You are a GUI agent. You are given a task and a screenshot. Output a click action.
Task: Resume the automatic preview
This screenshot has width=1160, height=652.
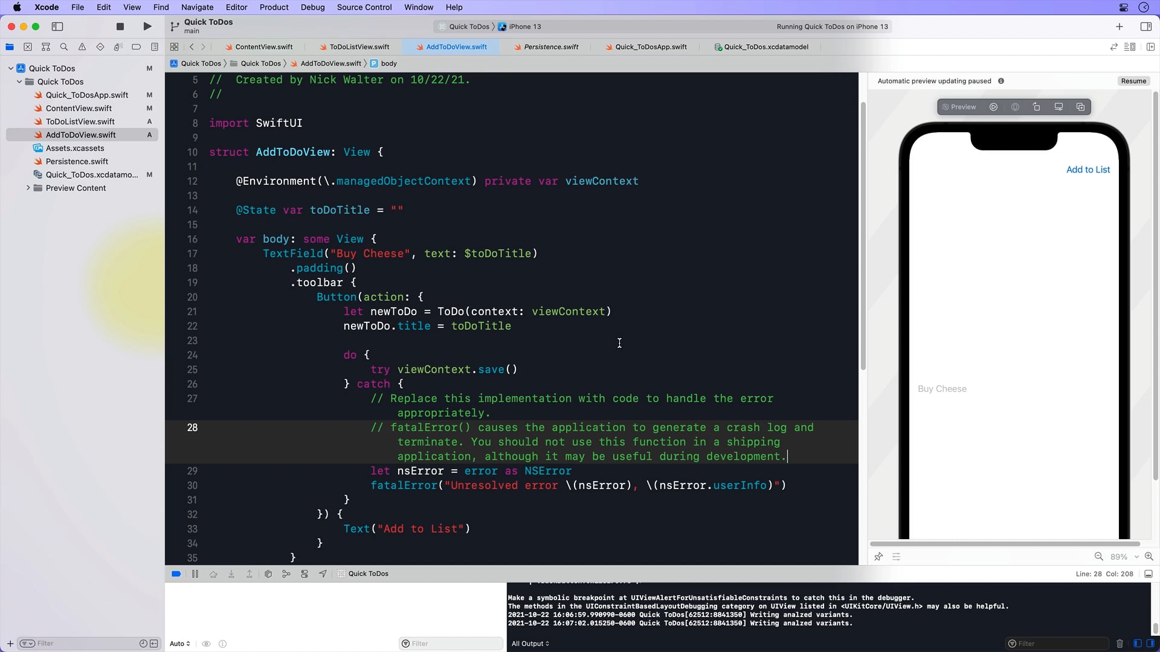tap(1133, 81)
